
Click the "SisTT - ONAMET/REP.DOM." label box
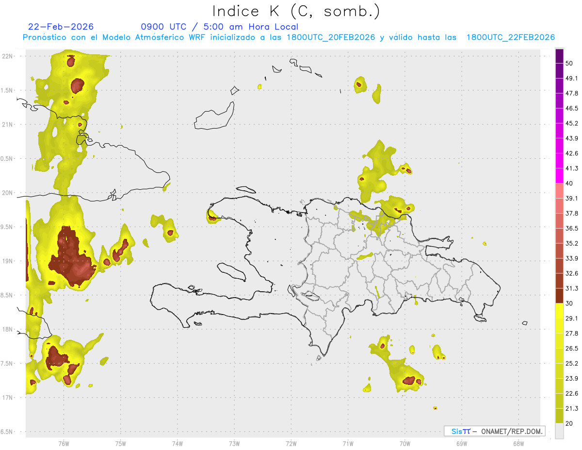click(x=495, y=431)
